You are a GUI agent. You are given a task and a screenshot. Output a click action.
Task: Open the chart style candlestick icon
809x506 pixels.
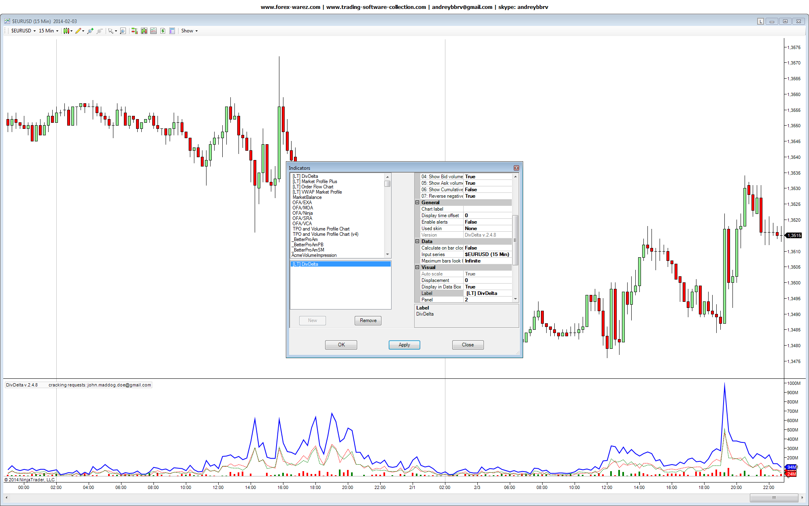(66, 31)
